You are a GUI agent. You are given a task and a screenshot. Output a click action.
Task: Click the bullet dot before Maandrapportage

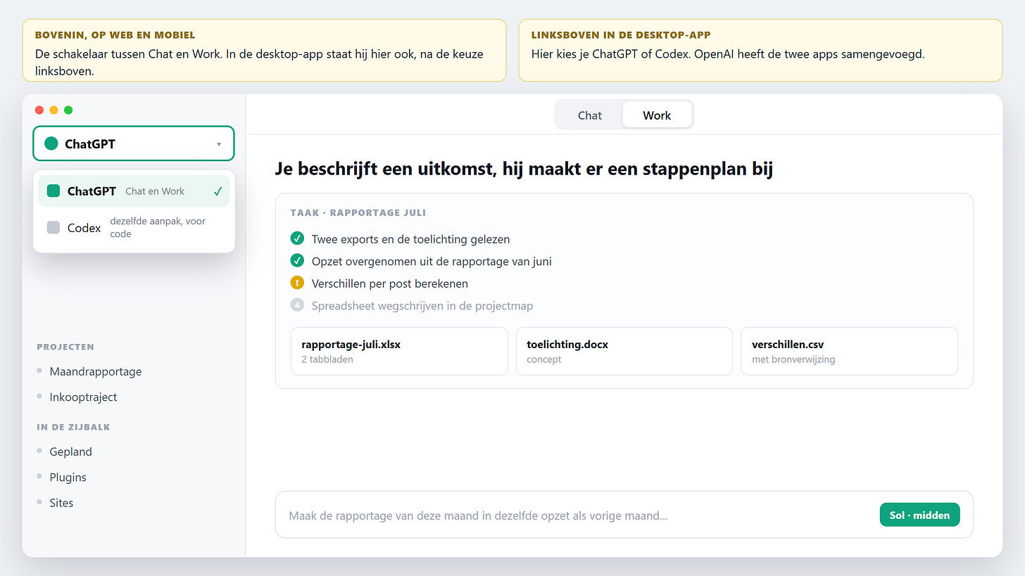(x=39, y=371)
